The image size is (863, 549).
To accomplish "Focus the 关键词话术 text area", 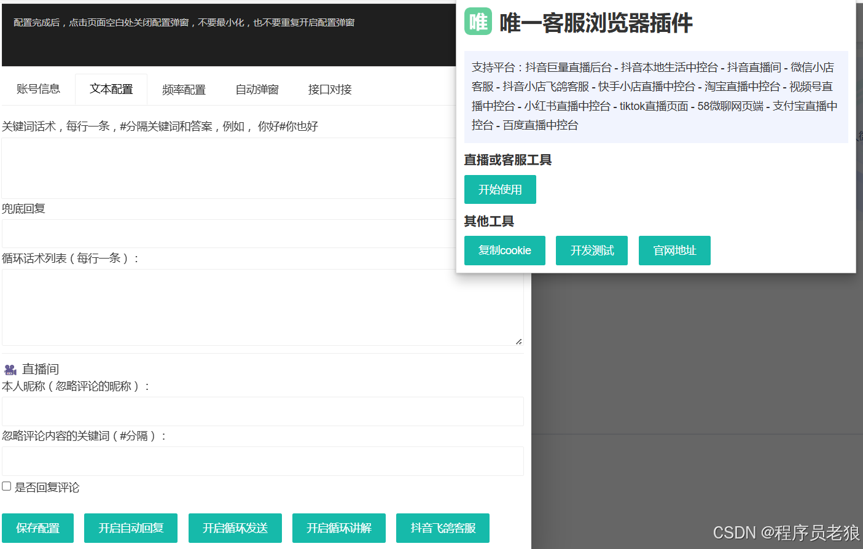I will [228, 168].
